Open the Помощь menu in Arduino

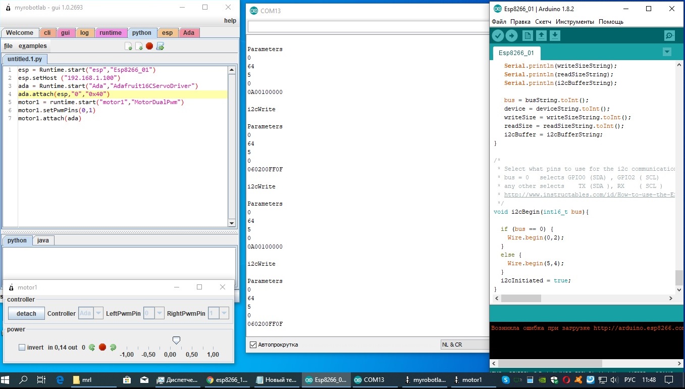[611, 22]
